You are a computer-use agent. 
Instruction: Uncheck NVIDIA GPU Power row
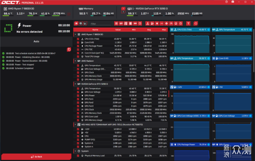[x=78, y=95]
